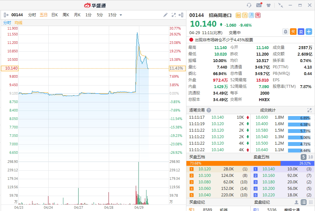Viewport: 315px width, 211px height.
Task: Click the 04/27 date on chart axis
Action: [x=78, y=207]
